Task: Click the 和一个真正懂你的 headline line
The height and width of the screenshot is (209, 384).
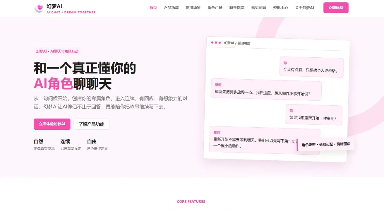Action: click(x=85, y=68)
